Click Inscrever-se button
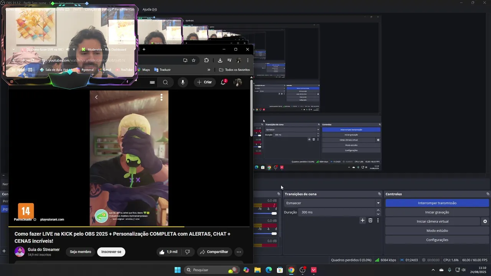 (x=111, y=252)
